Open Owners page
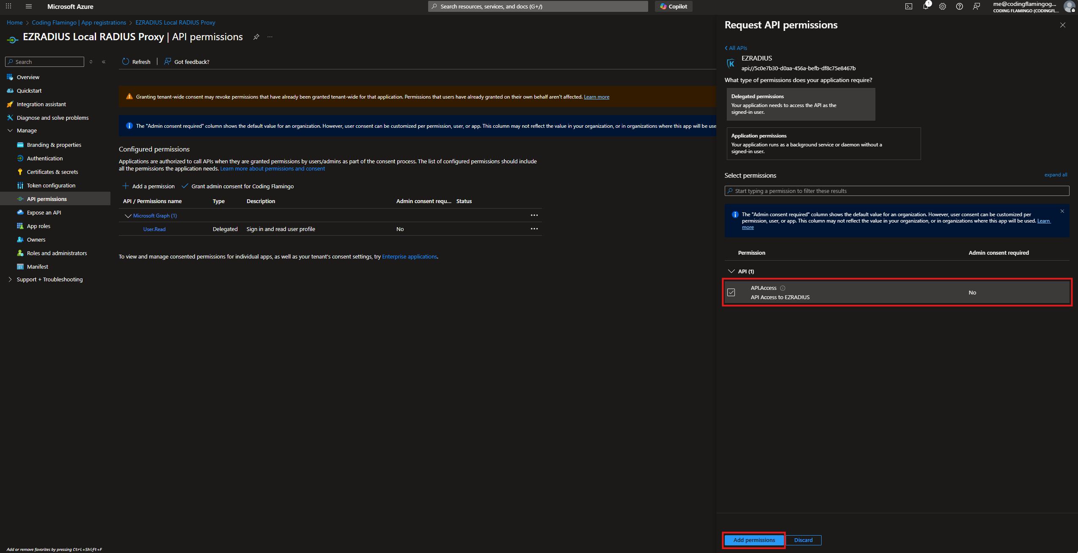Image resolution: width=1078 pixels, height=553 pixels. click(36, 239)
